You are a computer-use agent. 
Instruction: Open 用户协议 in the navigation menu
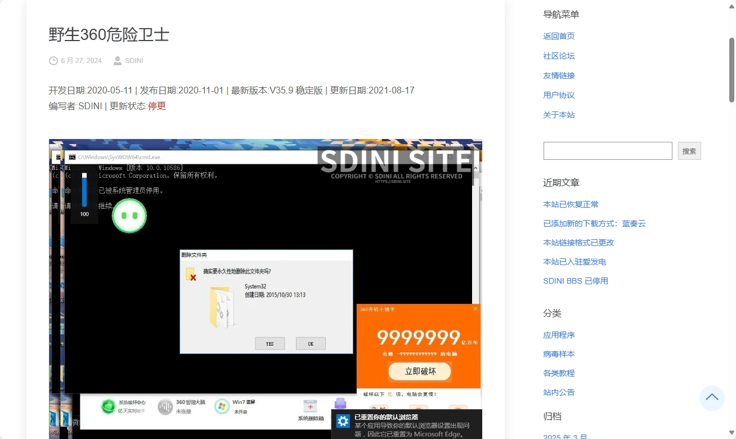point(559,95)
